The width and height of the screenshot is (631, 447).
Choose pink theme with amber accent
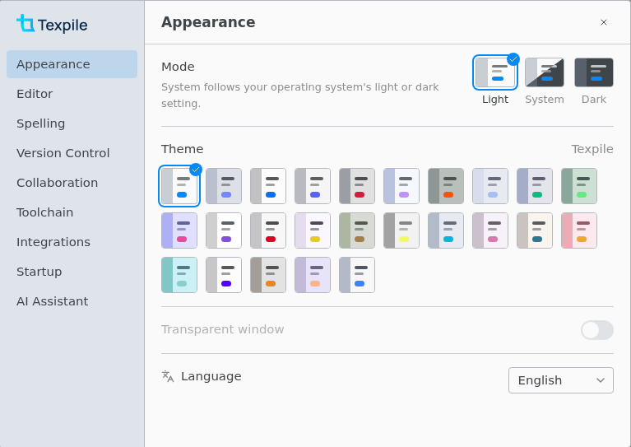point(579,230)
